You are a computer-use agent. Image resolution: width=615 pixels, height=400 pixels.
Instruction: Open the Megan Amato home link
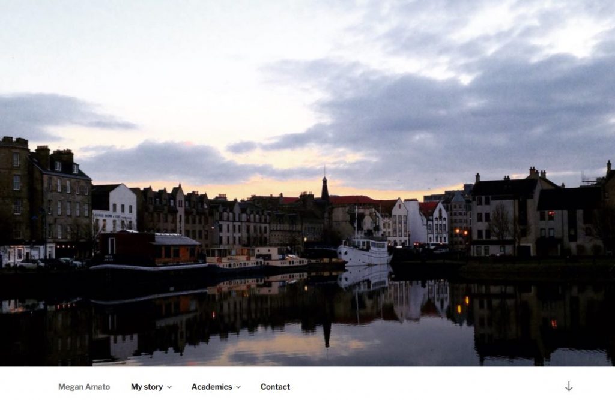[84, 387]
